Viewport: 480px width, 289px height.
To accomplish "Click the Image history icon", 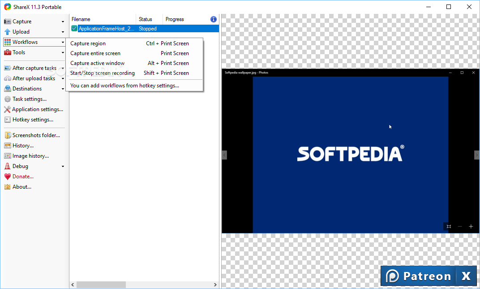I will point(7,156).
